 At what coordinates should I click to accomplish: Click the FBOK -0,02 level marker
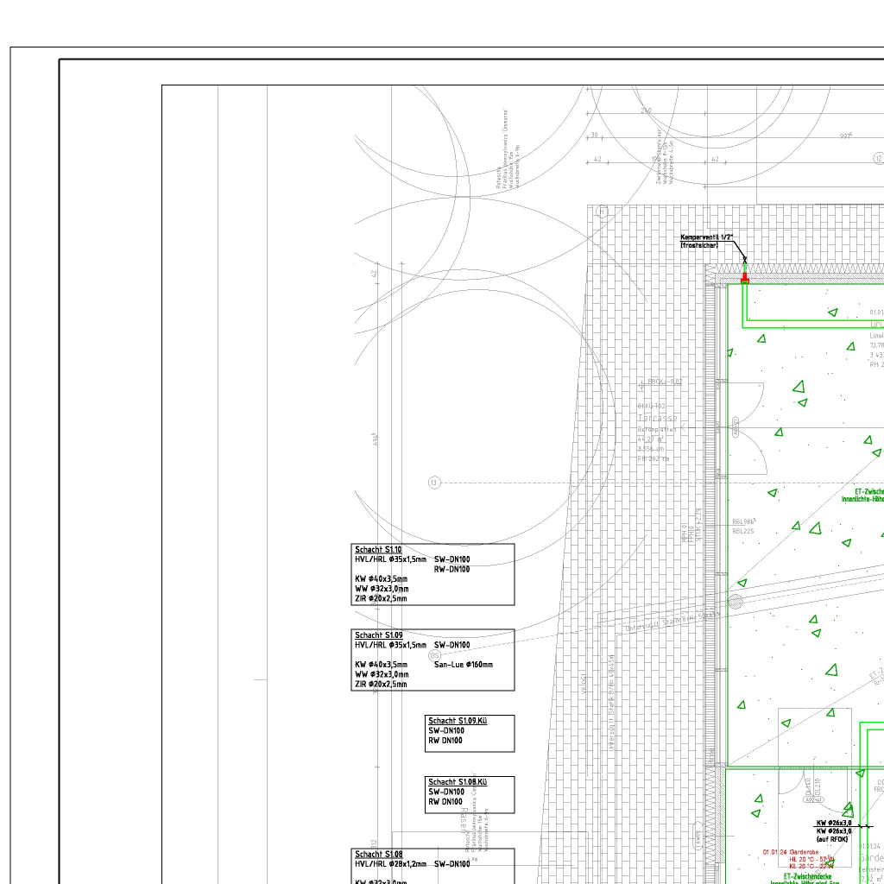[x=664, y=382]
